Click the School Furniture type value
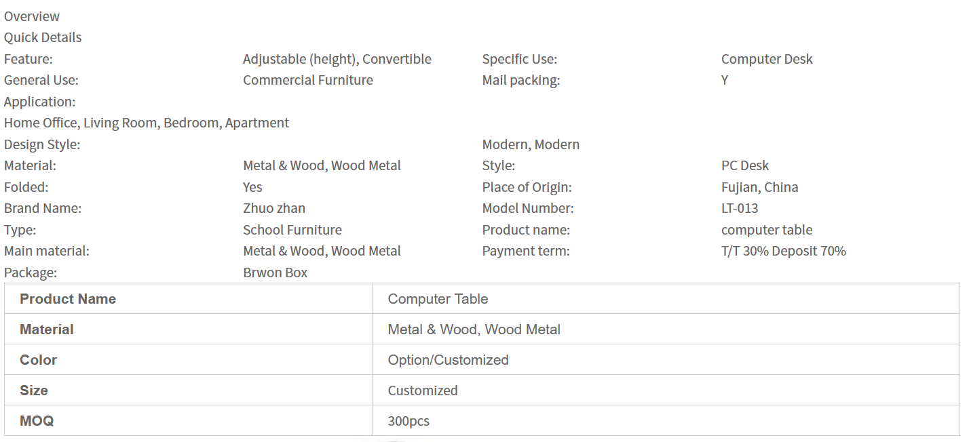 pyautogui.click(x=292, y=230)
